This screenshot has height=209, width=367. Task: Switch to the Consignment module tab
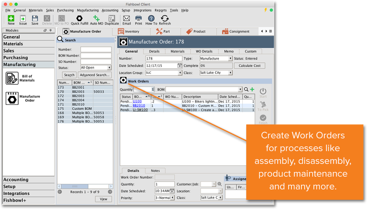[x=238, y=31]
